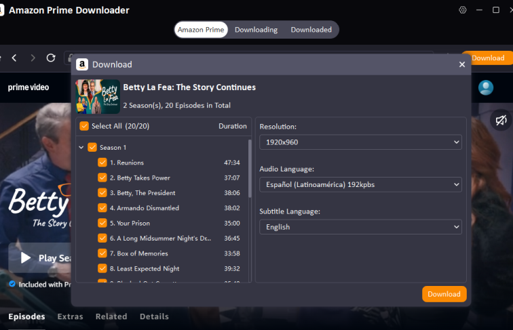Open the Subtitle Language dropdown showing English
The height and width of the screenshot is (330, 513).
(360, 227)
